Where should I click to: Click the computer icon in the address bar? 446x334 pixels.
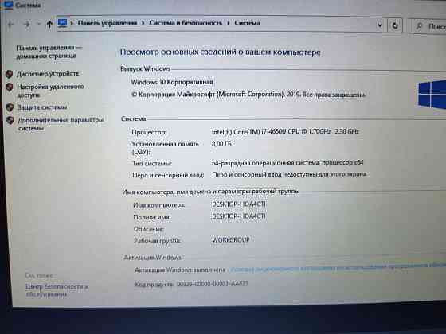point(63,23)
